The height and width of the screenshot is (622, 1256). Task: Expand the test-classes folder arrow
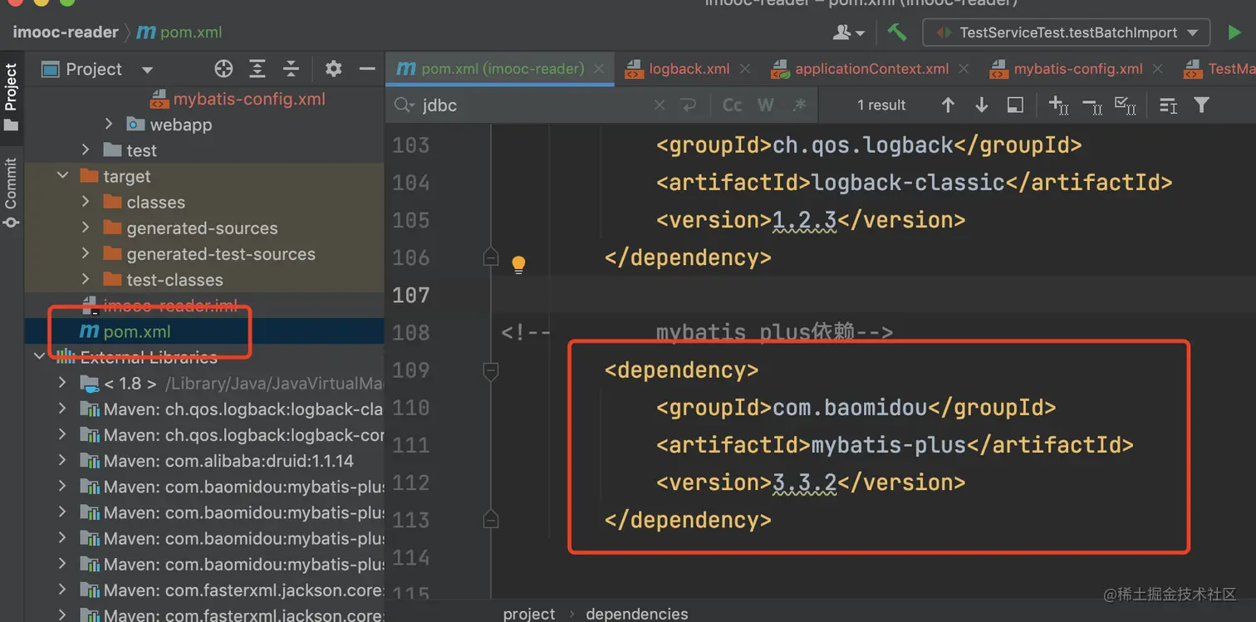tap(86, 279)
